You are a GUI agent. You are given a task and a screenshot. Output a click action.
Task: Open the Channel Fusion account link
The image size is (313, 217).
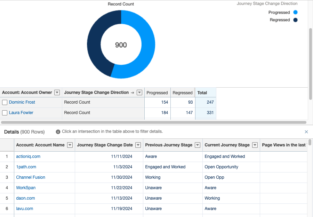click(31, 177)
